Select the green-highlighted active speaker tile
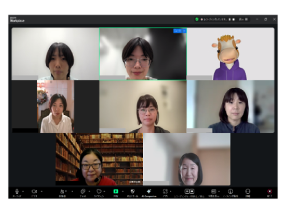286x210 pixels. tap(143, 54)
